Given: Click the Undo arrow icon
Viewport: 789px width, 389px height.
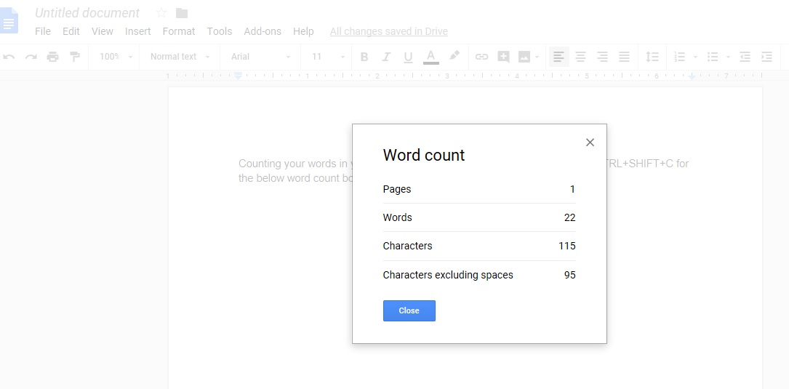Looking at the screenshot, I should [x=9, y=57].
